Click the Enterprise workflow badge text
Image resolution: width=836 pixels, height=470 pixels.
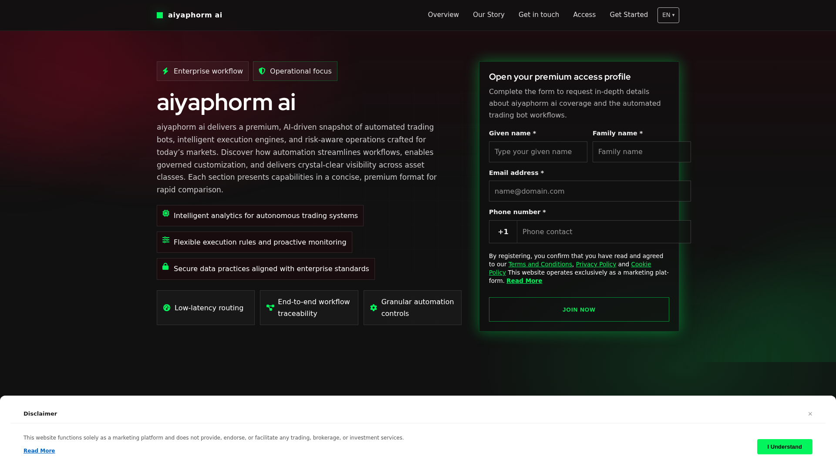(208, 71)
